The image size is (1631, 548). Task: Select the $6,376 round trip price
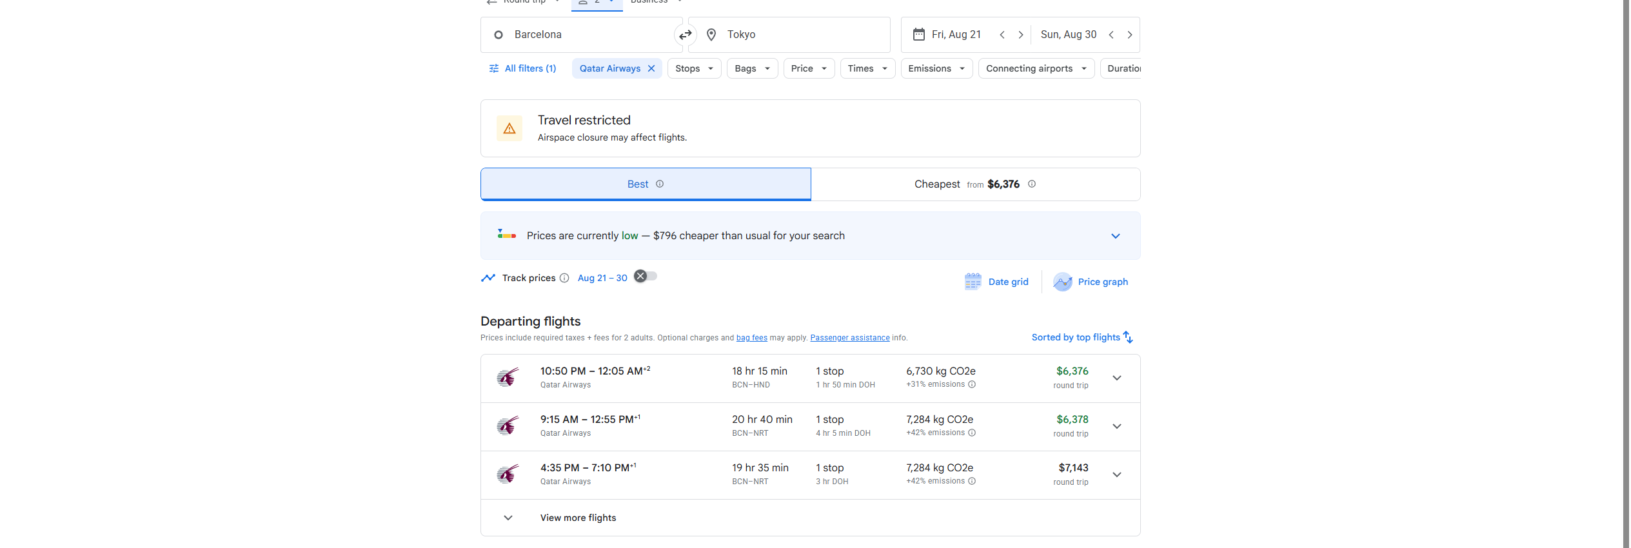(x=1072, y=371)
